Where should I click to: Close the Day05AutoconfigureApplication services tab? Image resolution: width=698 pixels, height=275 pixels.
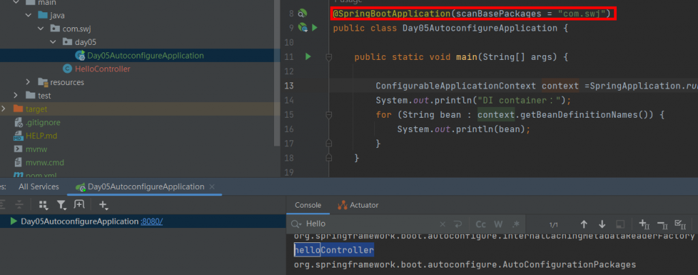click(x=212, y=187)
